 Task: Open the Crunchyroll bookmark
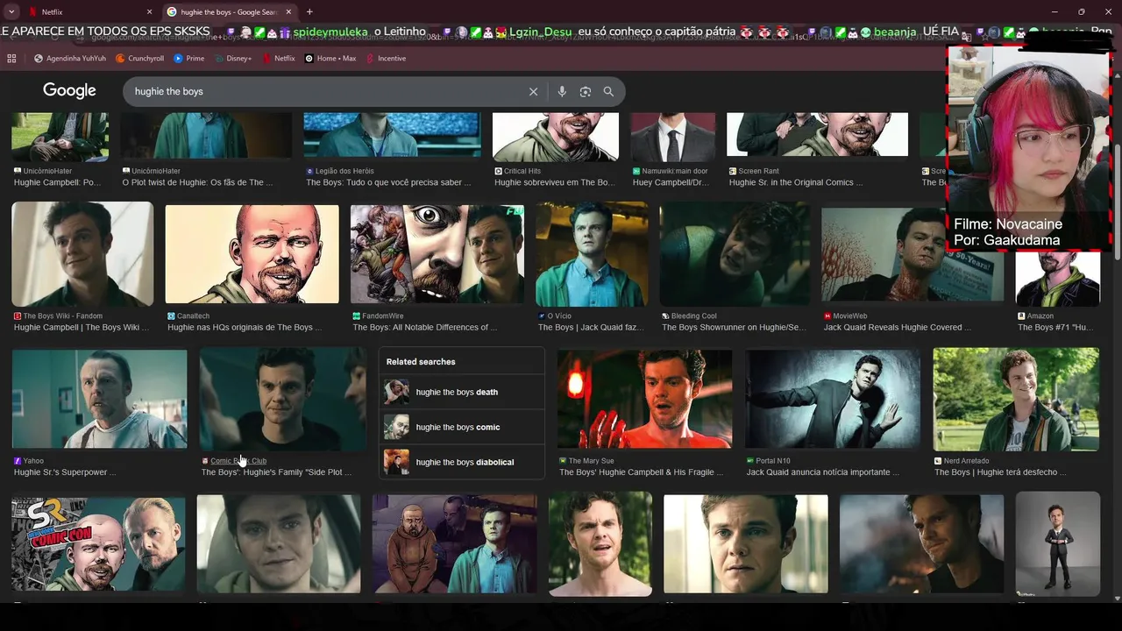pos(139,59)
